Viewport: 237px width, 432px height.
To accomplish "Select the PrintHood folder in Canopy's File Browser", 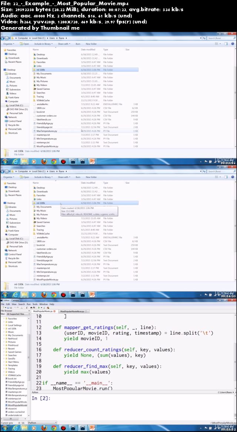I will (13, 345).
